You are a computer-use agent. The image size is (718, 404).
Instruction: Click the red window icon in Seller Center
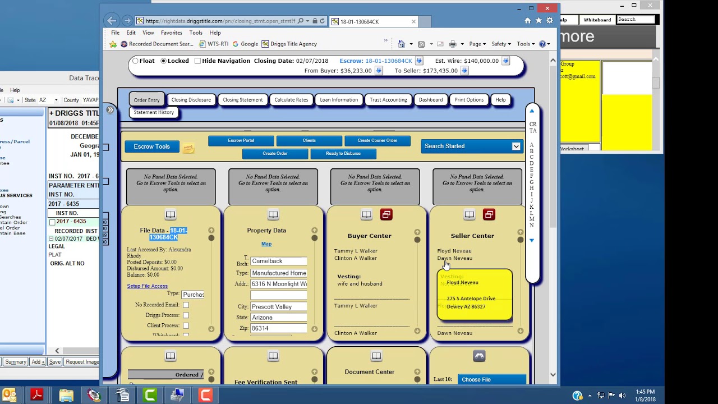(x=489, y=214)
